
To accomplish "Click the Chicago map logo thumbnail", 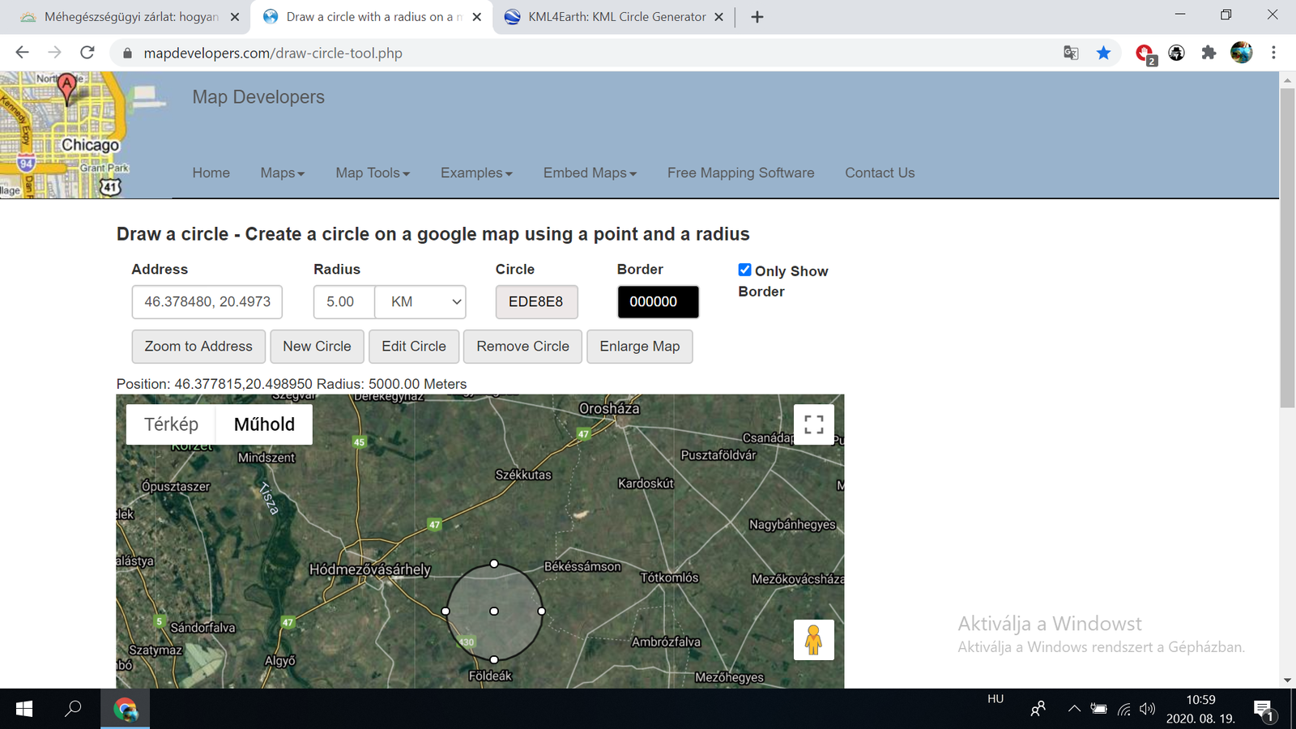I will point(85,135).
